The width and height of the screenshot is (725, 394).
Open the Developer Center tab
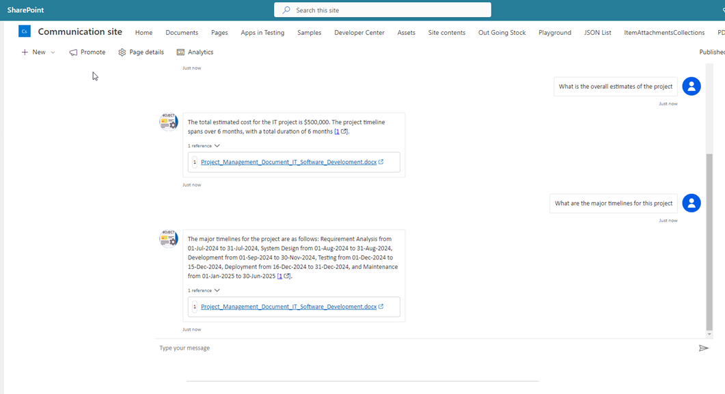pyautogui.click(x=359, y=32)
